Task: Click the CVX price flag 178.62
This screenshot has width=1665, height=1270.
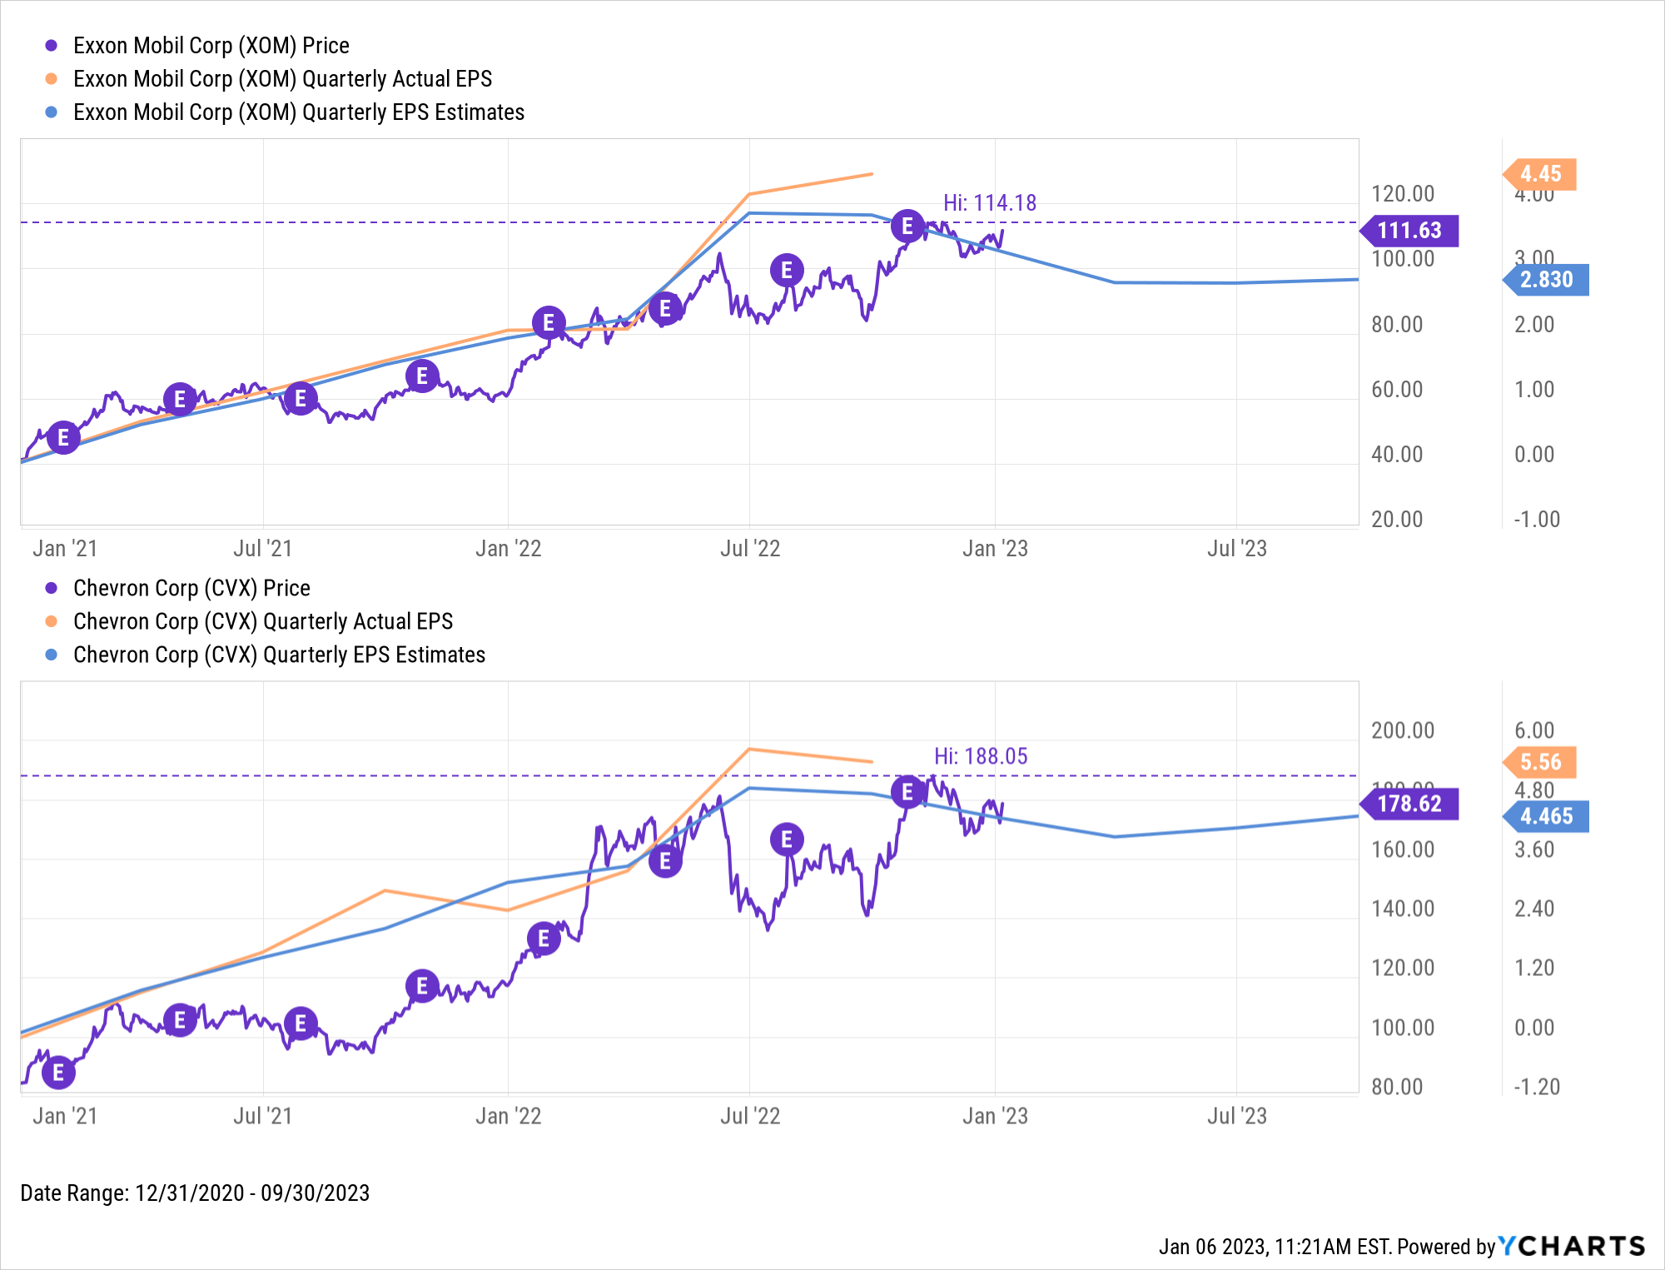Action: tap(1409, 804)
